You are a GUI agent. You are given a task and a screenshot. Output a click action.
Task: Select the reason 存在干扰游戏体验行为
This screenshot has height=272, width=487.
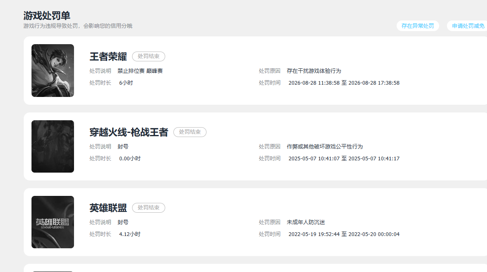tap(314, 71)
